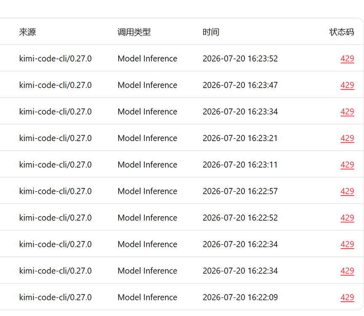Open 429 status link for 16:22:52 row
The width and height of the screenshot is (364, 316).
click(x=347, y=217)
